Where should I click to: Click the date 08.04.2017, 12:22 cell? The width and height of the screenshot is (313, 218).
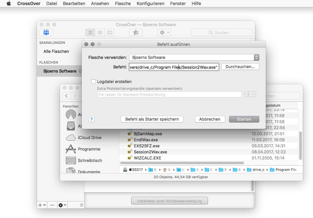(x=269, y=152)
